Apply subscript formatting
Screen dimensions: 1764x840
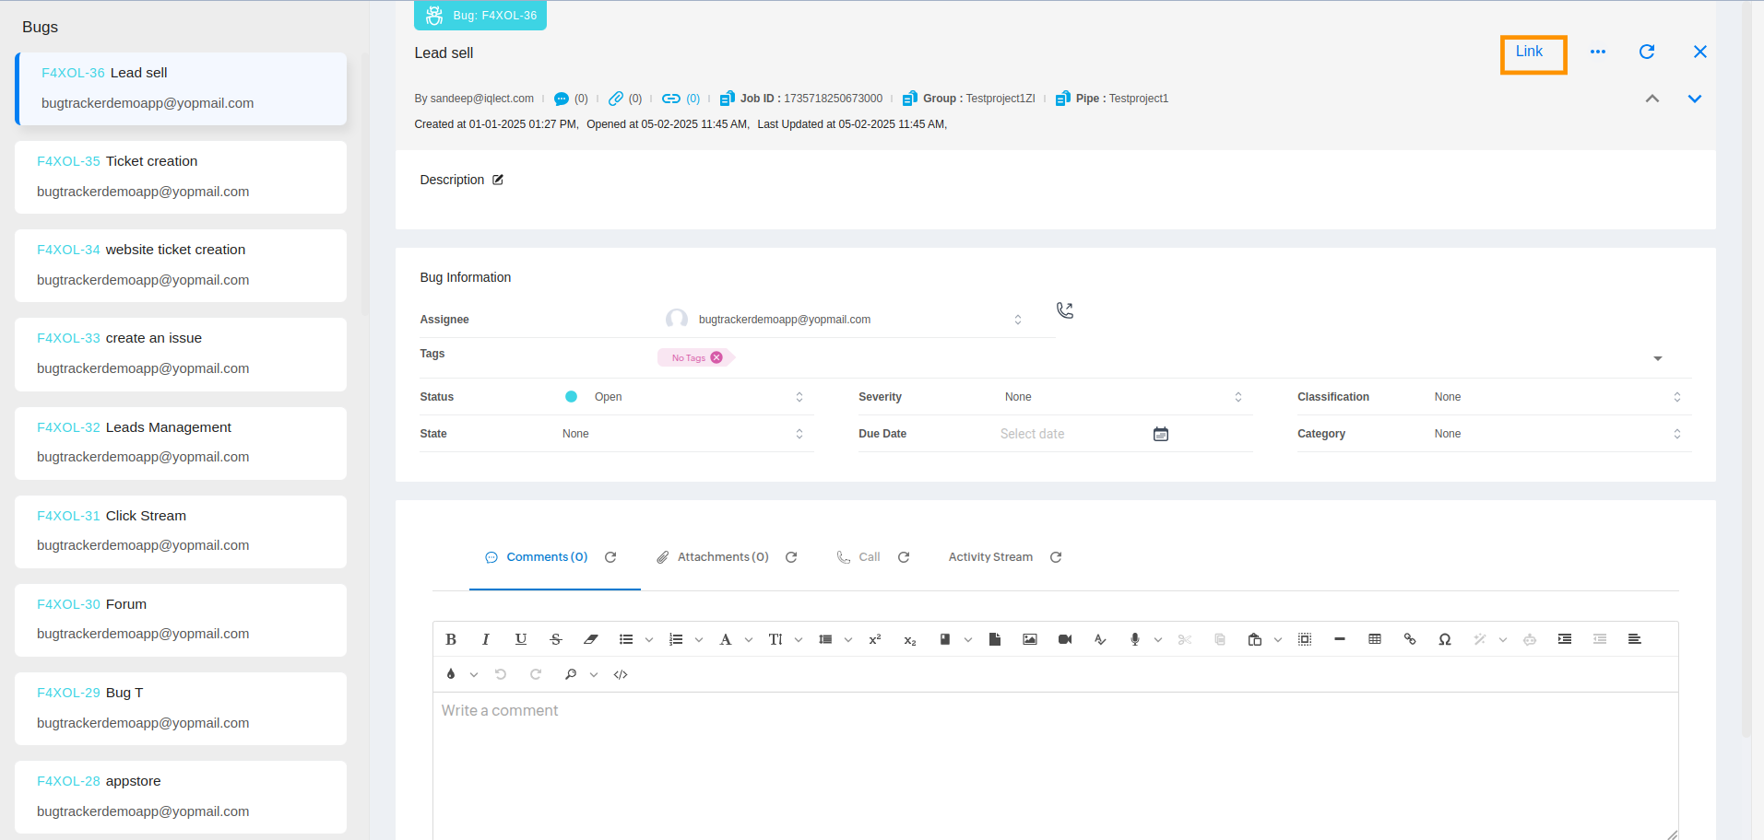(910, 639)
